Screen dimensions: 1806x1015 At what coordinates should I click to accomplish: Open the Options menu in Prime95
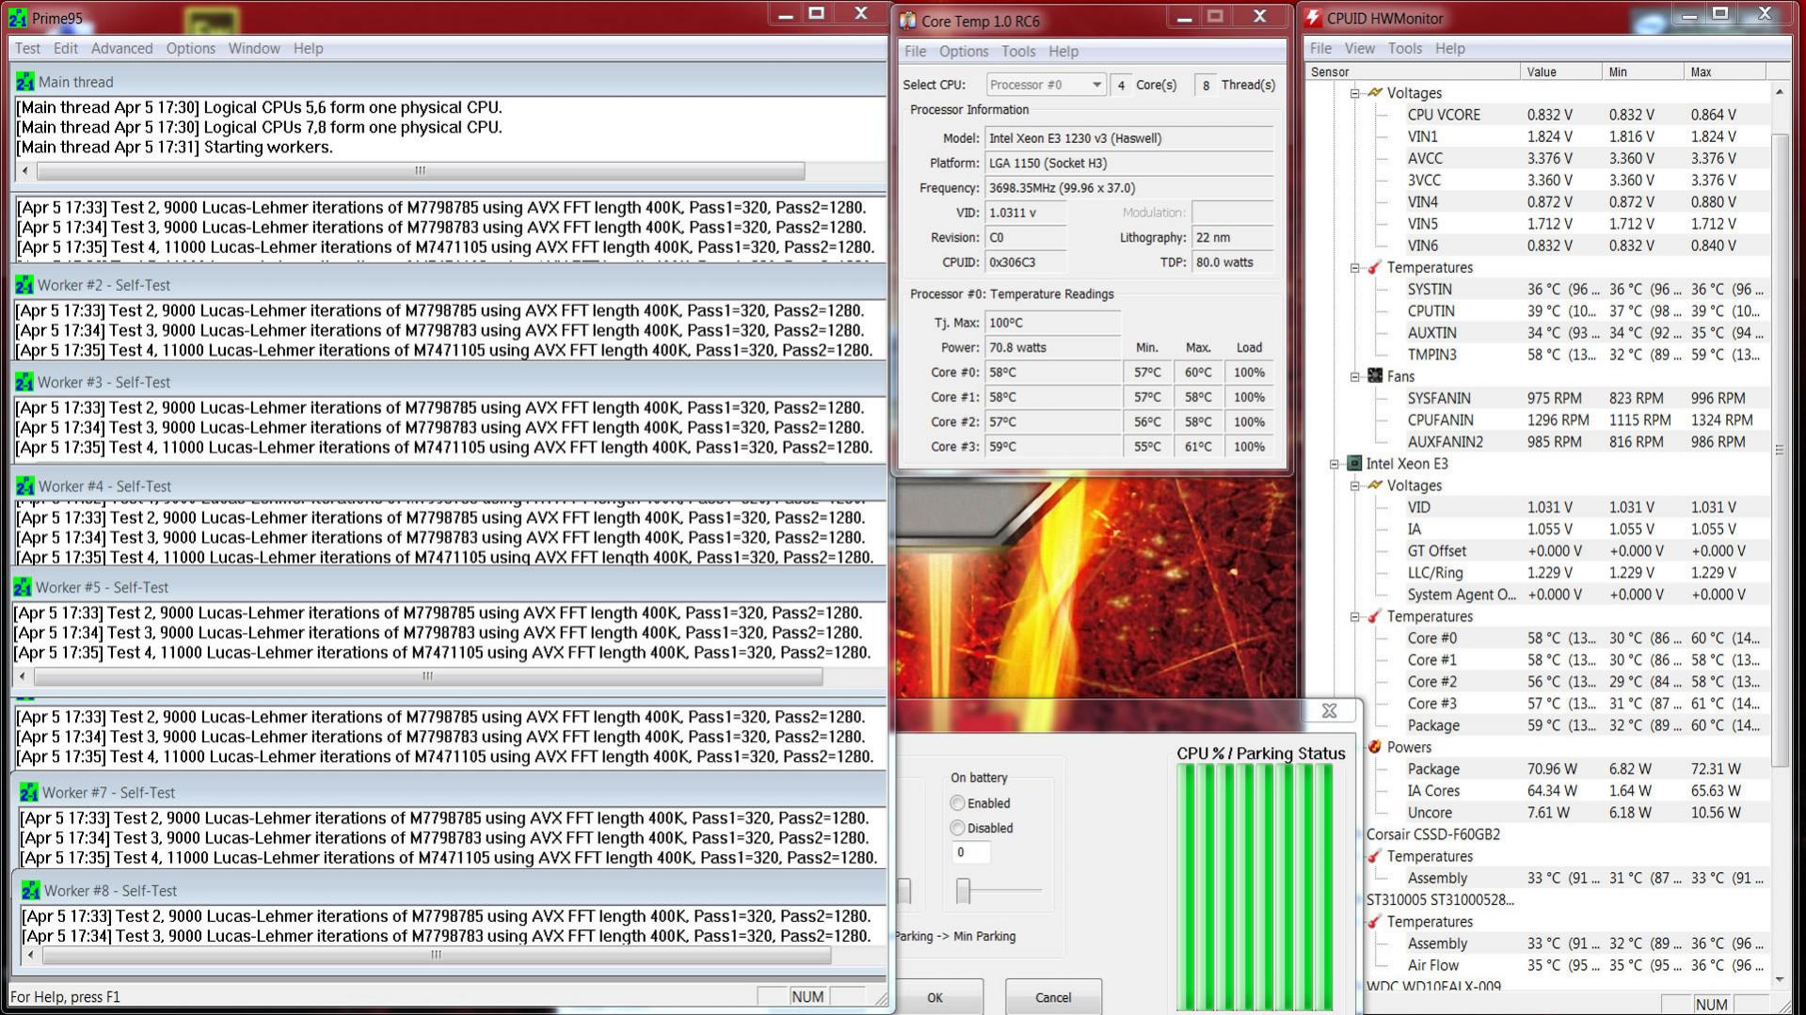[x=190, y=49]
